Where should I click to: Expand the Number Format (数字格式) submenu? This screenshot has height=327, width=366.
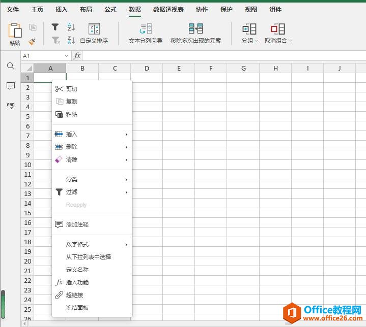(92, 245)
